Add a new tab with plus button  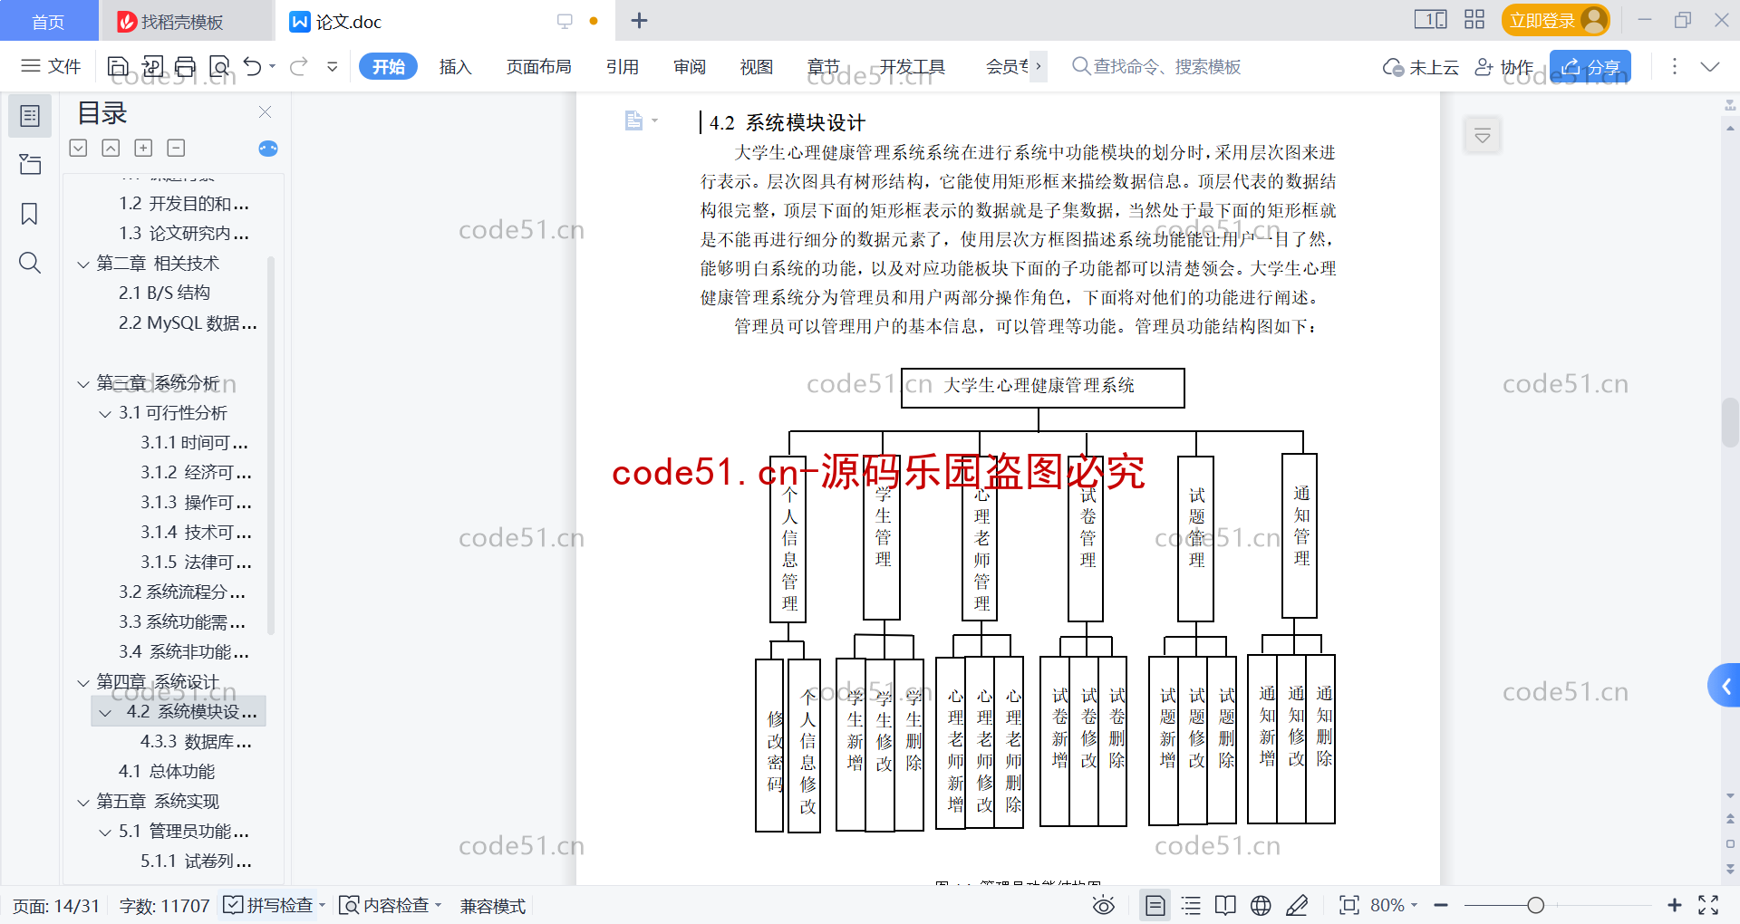639,20
